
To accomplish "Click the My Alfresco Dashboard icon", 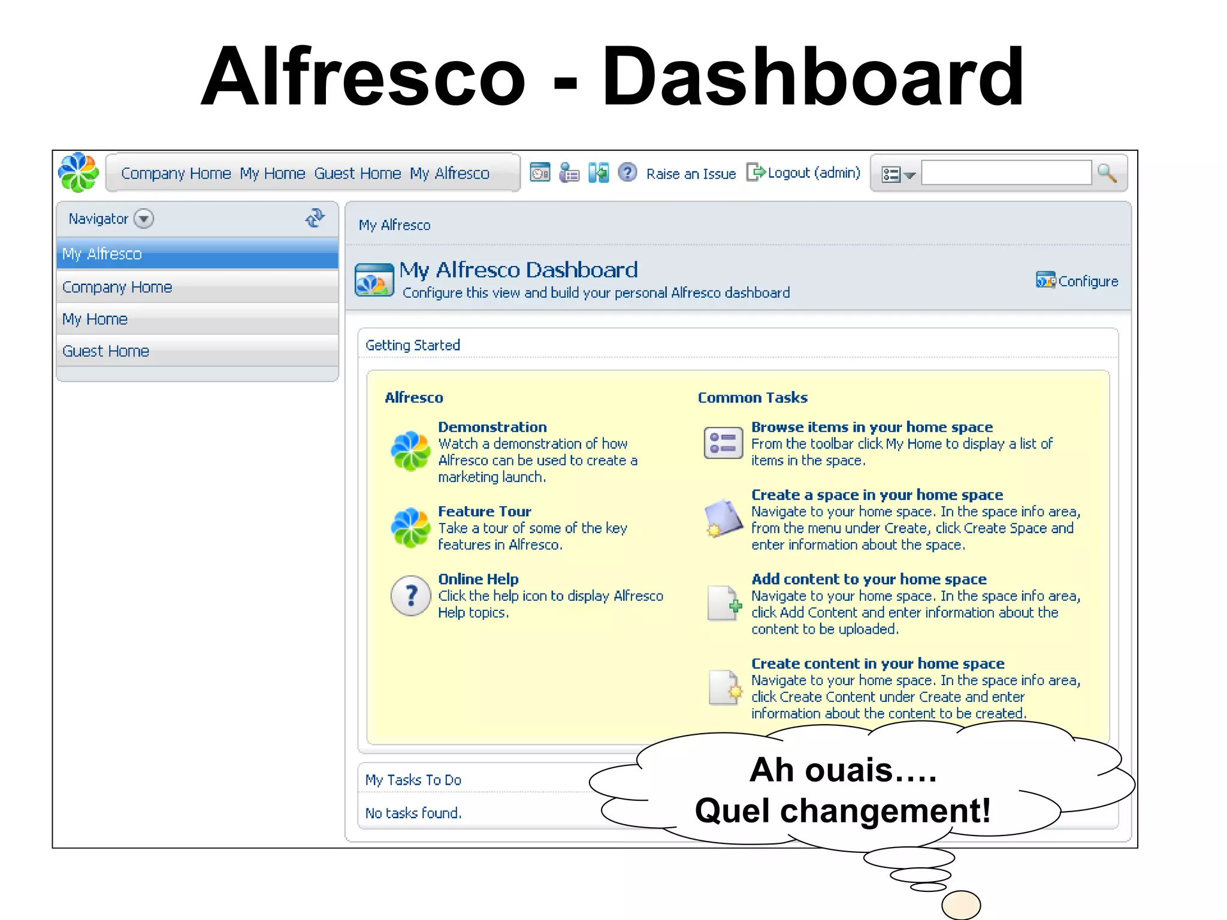I will click(x=374, y=280).
